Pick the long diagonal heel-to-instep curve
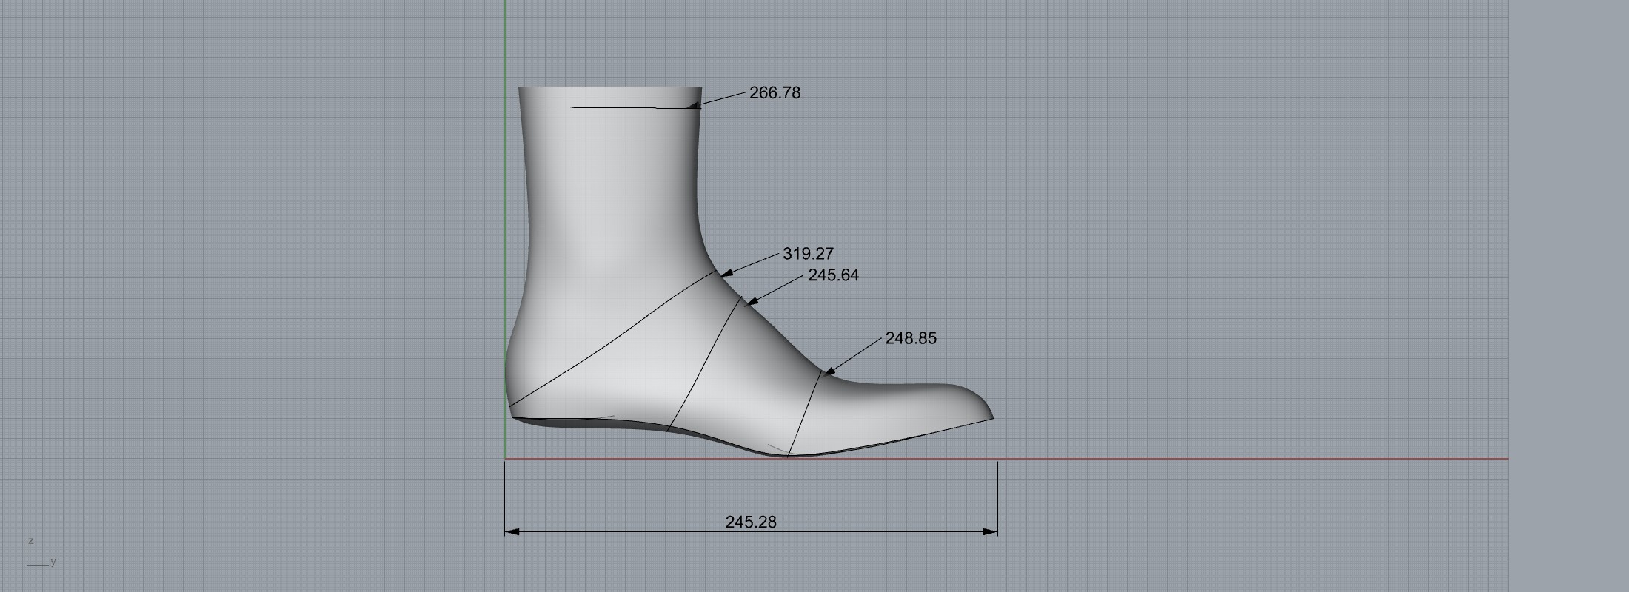Image resolution: width=1629 pixels, height=592 pixels. (x=615, y=341)
